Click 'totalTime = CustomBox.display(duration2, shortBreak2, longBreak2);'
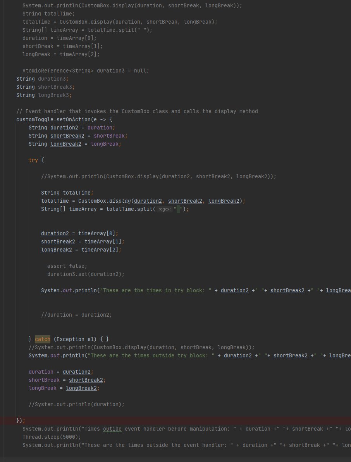351x462 pixels. (x=143, y=201)
